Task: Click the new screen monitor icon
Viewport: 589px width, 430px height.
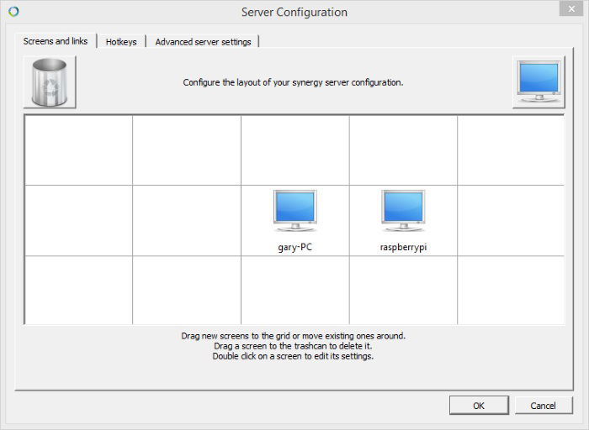Action: 539,82
